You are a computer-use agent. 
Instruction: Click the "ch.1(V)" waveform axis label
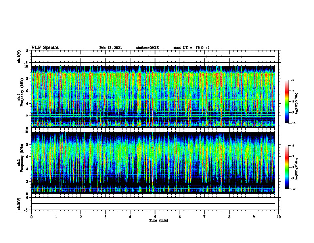[x=19, y=56]
